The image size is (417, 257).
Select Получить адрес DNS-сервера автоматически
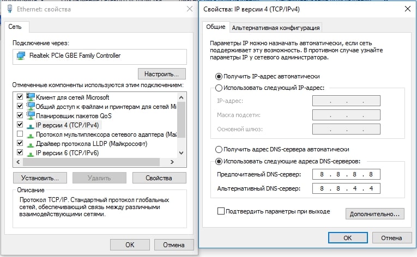219,149
